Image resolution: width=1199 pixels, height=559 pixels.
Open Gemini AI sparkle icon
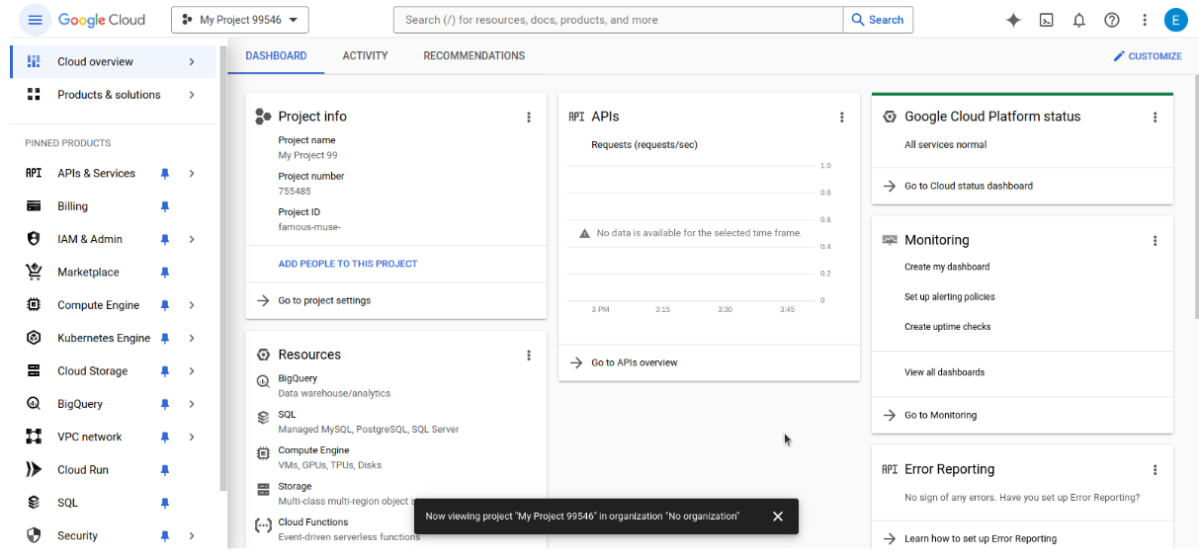pyautogui.click(x=1013, y=20)
